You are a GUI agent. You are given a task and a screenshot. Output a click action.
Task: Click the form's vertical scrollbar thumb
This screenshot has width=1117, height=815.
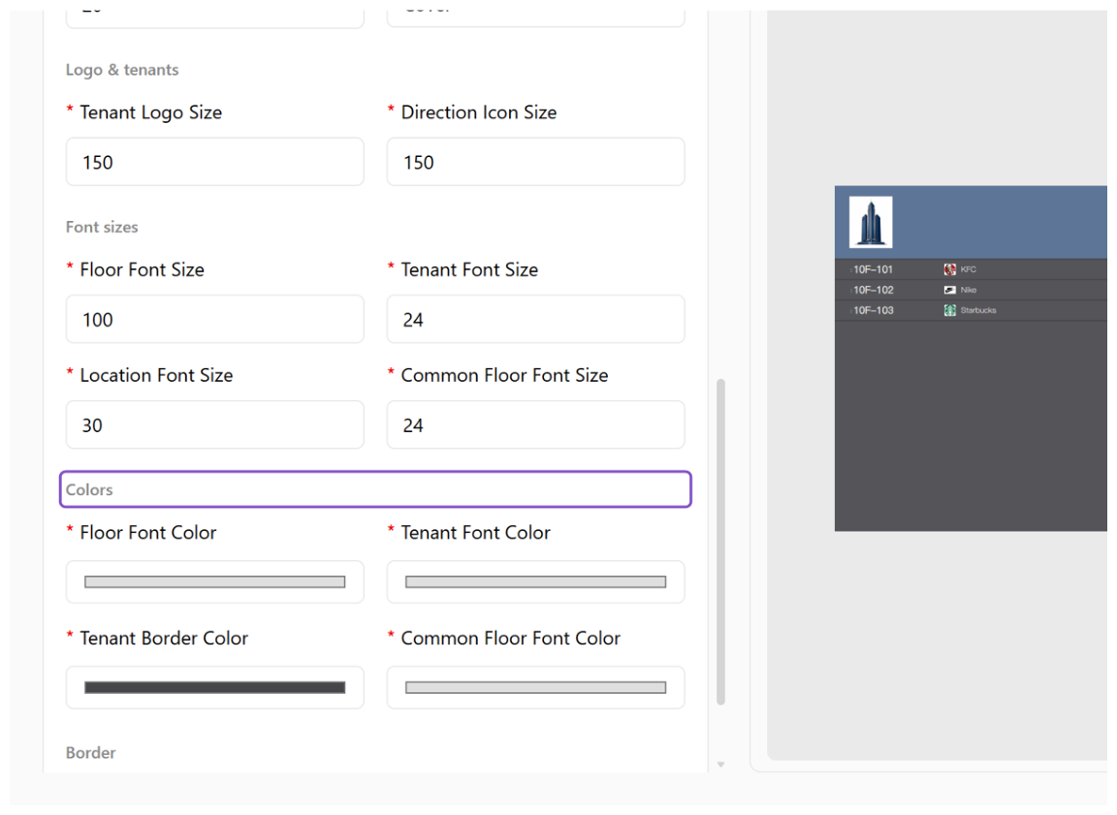tap(721, 542)
